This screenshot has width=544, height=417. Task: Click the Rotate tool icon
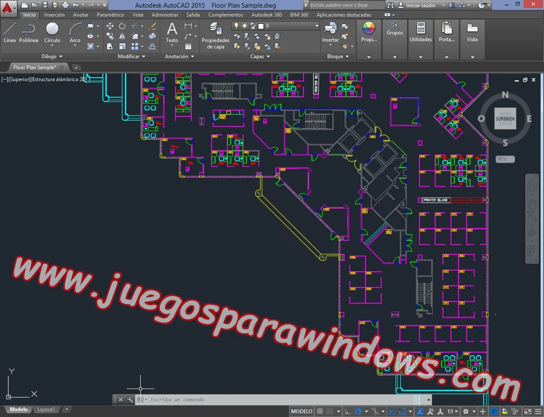coord(122,26)
